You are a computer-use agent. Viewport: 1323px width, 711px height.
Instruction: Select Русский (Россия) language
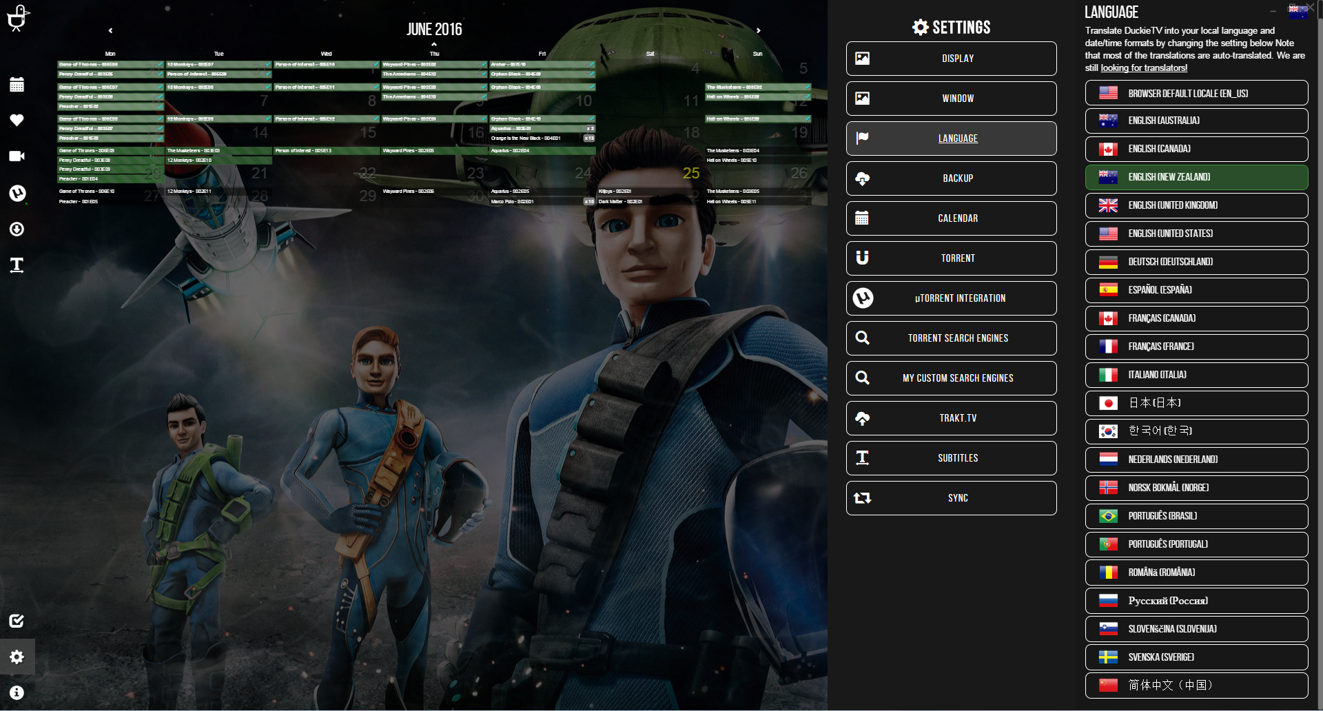[1196, 601]
